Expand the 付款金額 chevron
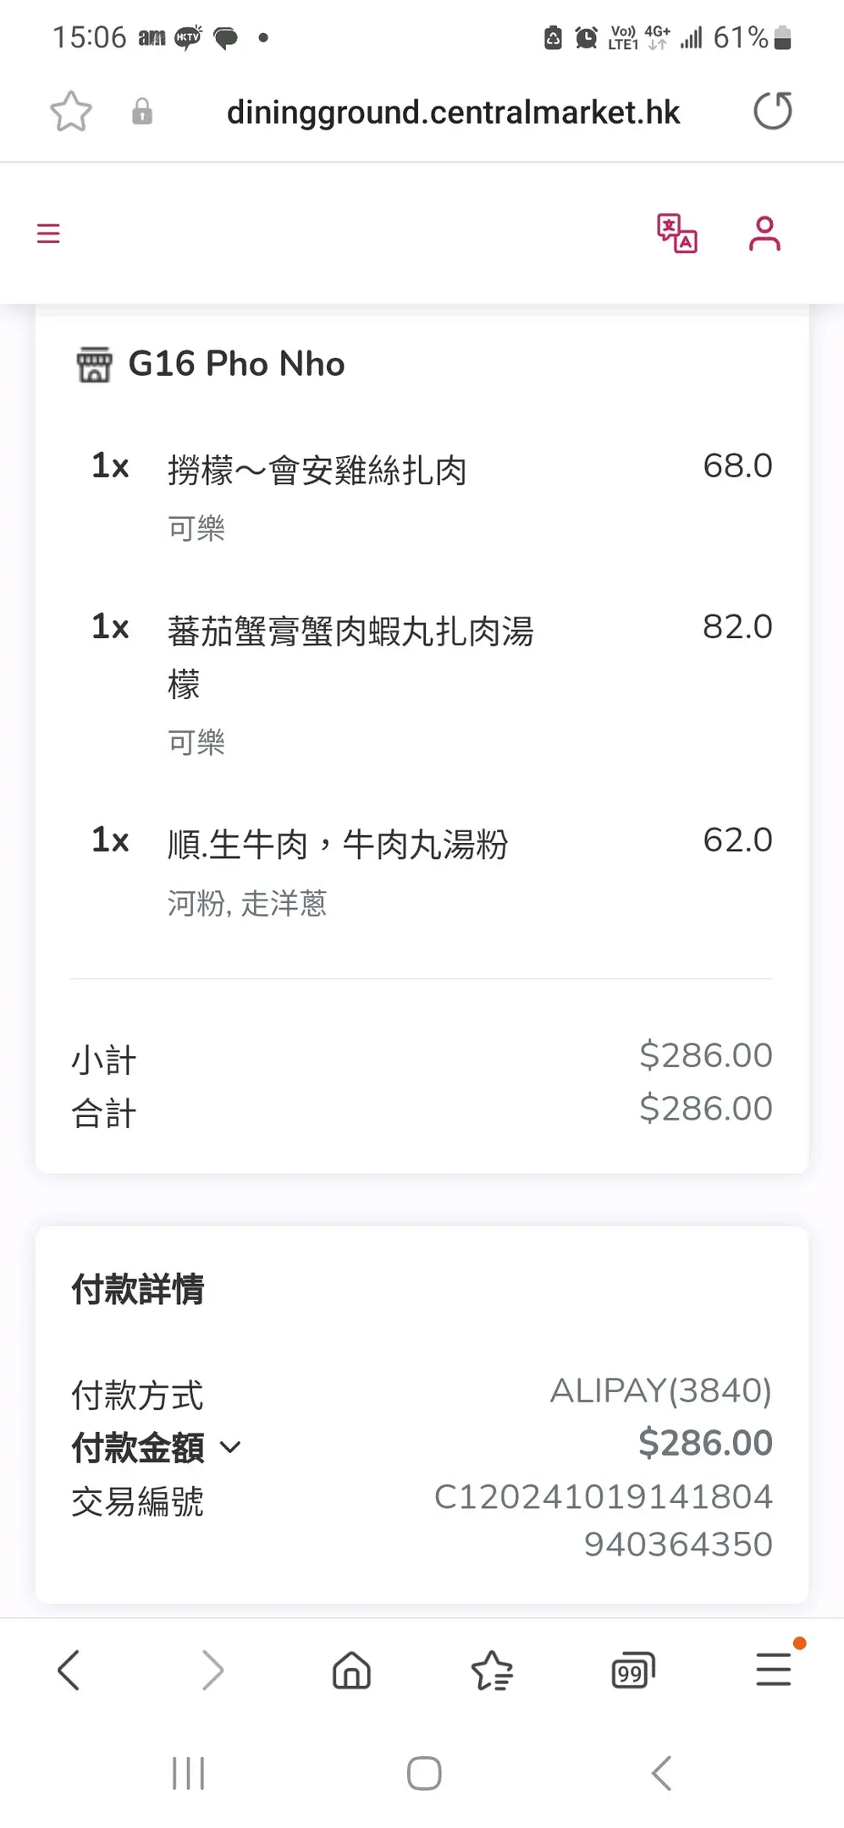 (x=230, y=1447)
